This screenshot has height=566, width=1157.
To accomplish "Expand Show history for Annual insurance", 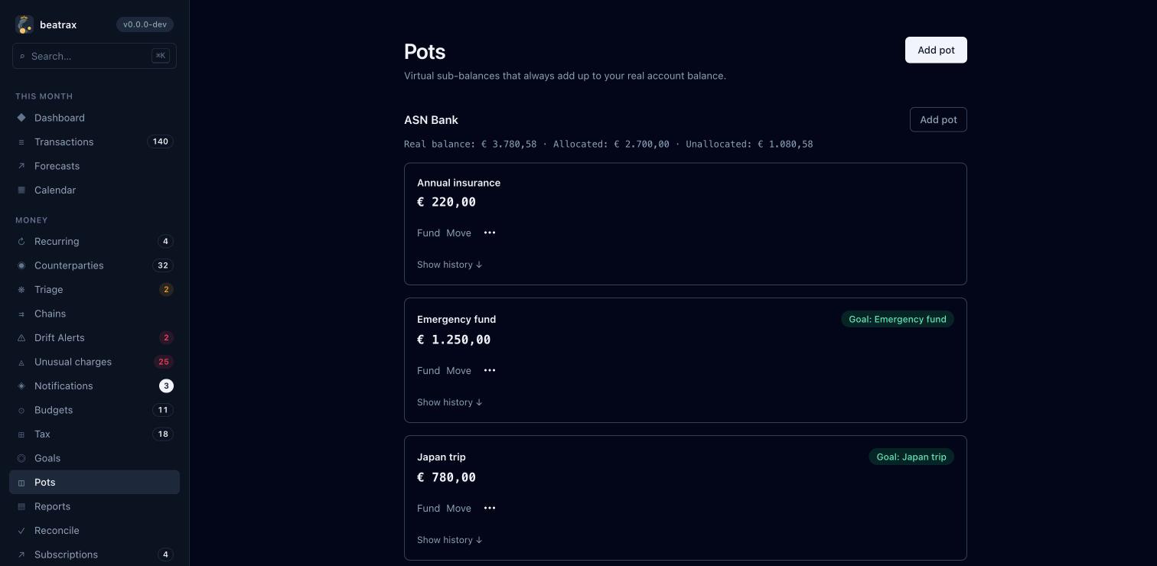I will tap(450, 265).
